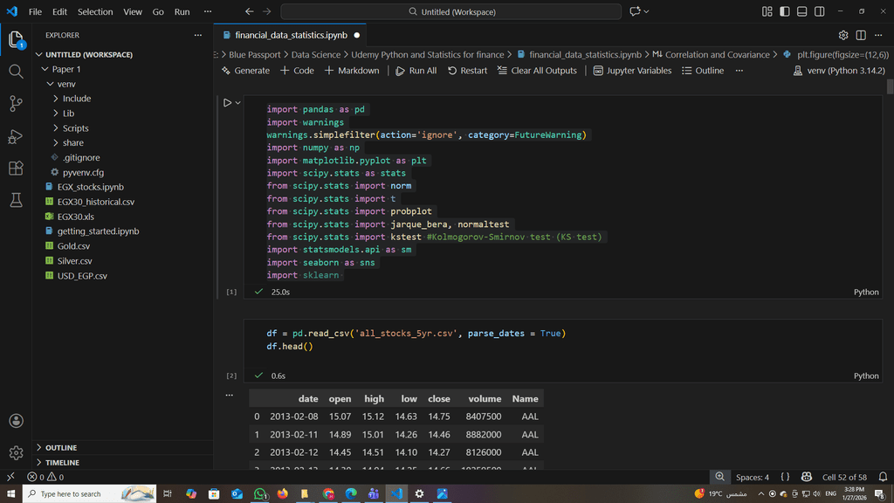The width and height of the screenshot is (894, 503).
Task: Open the Selection menu
Action: [95, 12]
